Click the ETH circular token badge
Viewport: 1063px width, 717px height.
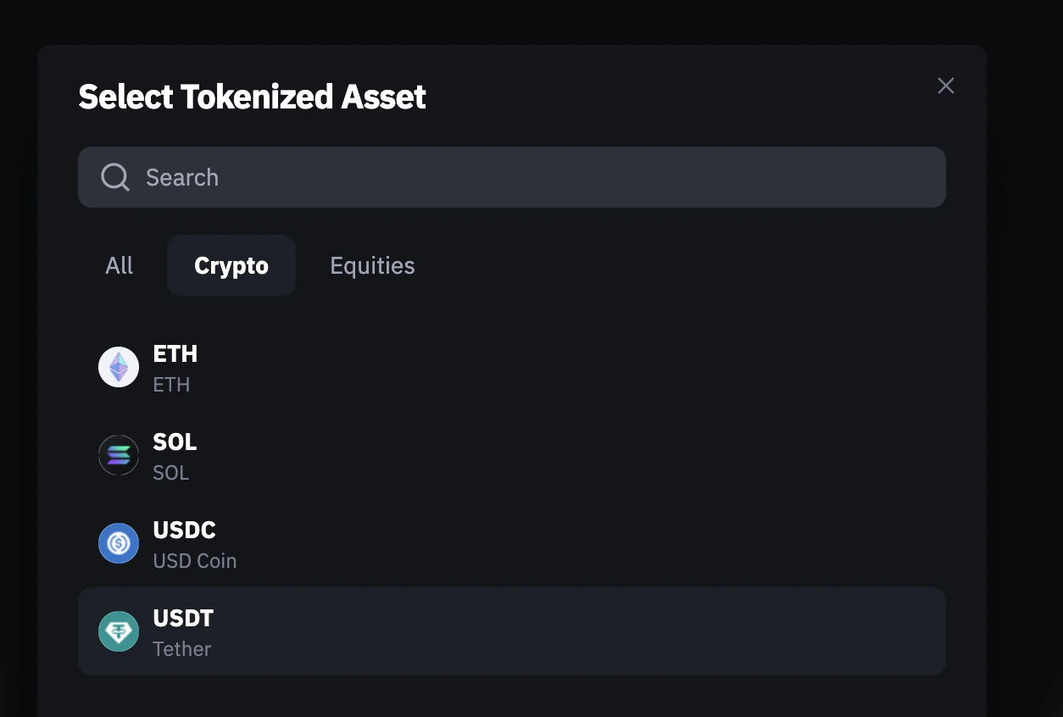pyautogui.click(x=119, y=367)
